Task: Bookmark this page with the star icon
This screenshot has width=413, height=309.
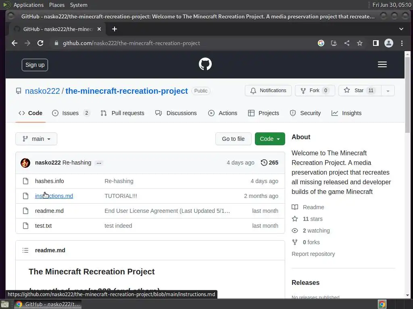Action: coord(359,43)
